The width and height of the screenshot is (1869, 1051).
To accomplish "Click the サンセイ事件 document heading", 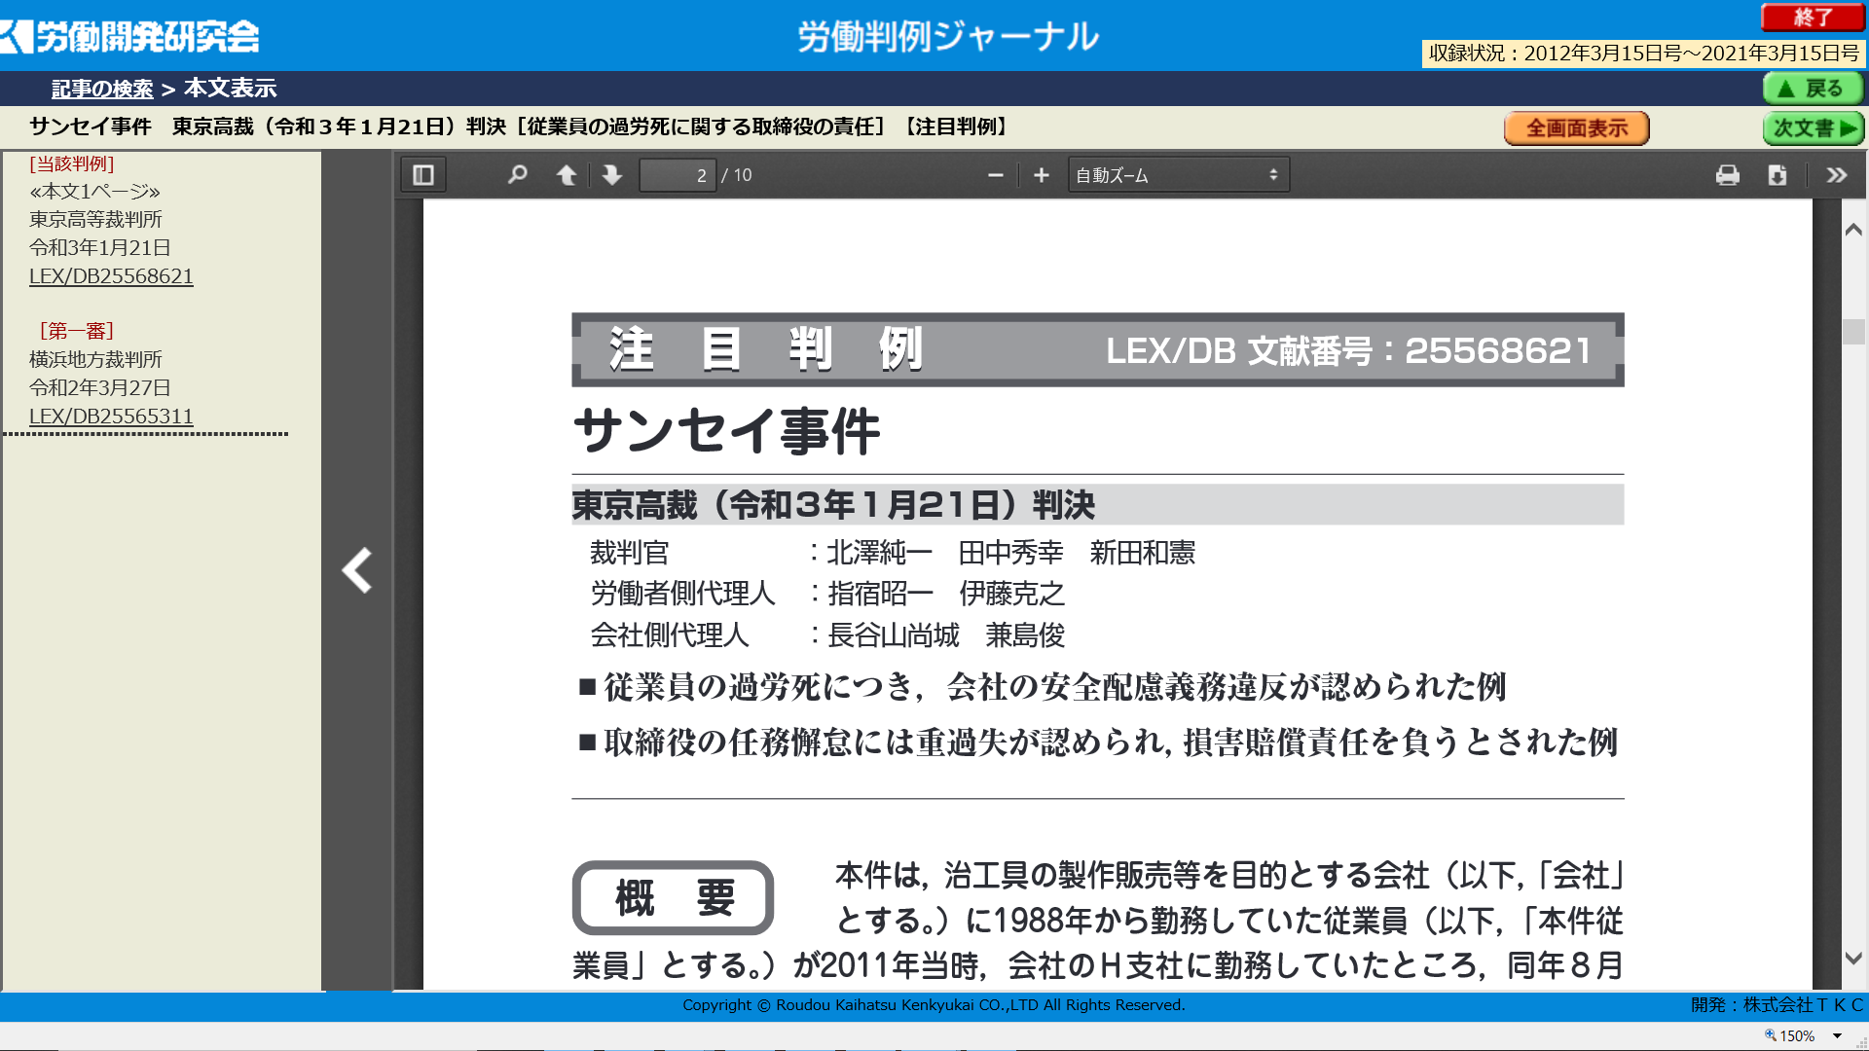I will coord(727,431).
